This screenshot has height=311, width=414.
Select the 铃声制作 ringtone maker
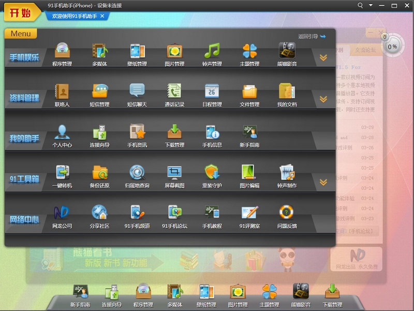click(x=287, y=173)
